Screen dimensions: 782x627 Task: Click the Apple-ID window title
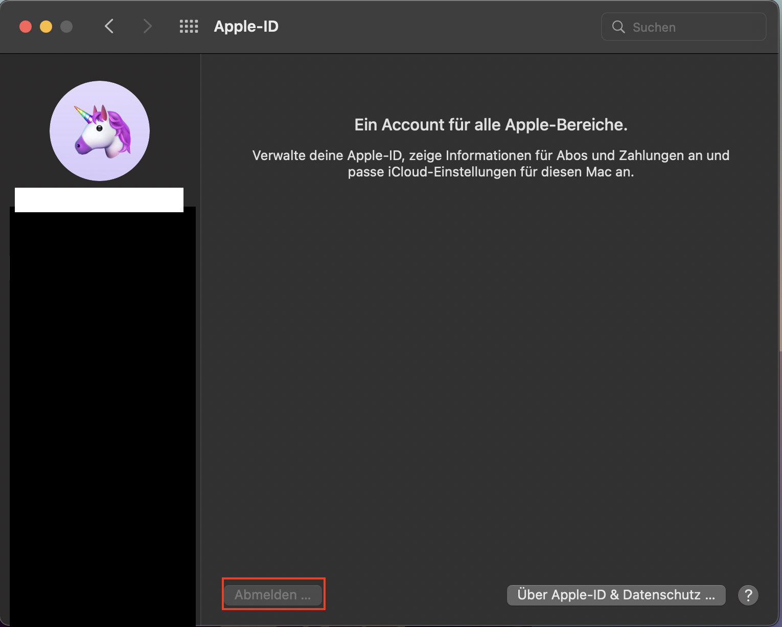tap(246, 27)
